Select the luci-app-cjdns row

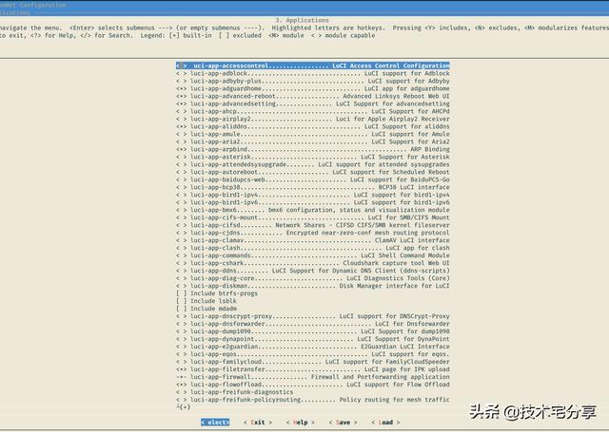(313, 233)
